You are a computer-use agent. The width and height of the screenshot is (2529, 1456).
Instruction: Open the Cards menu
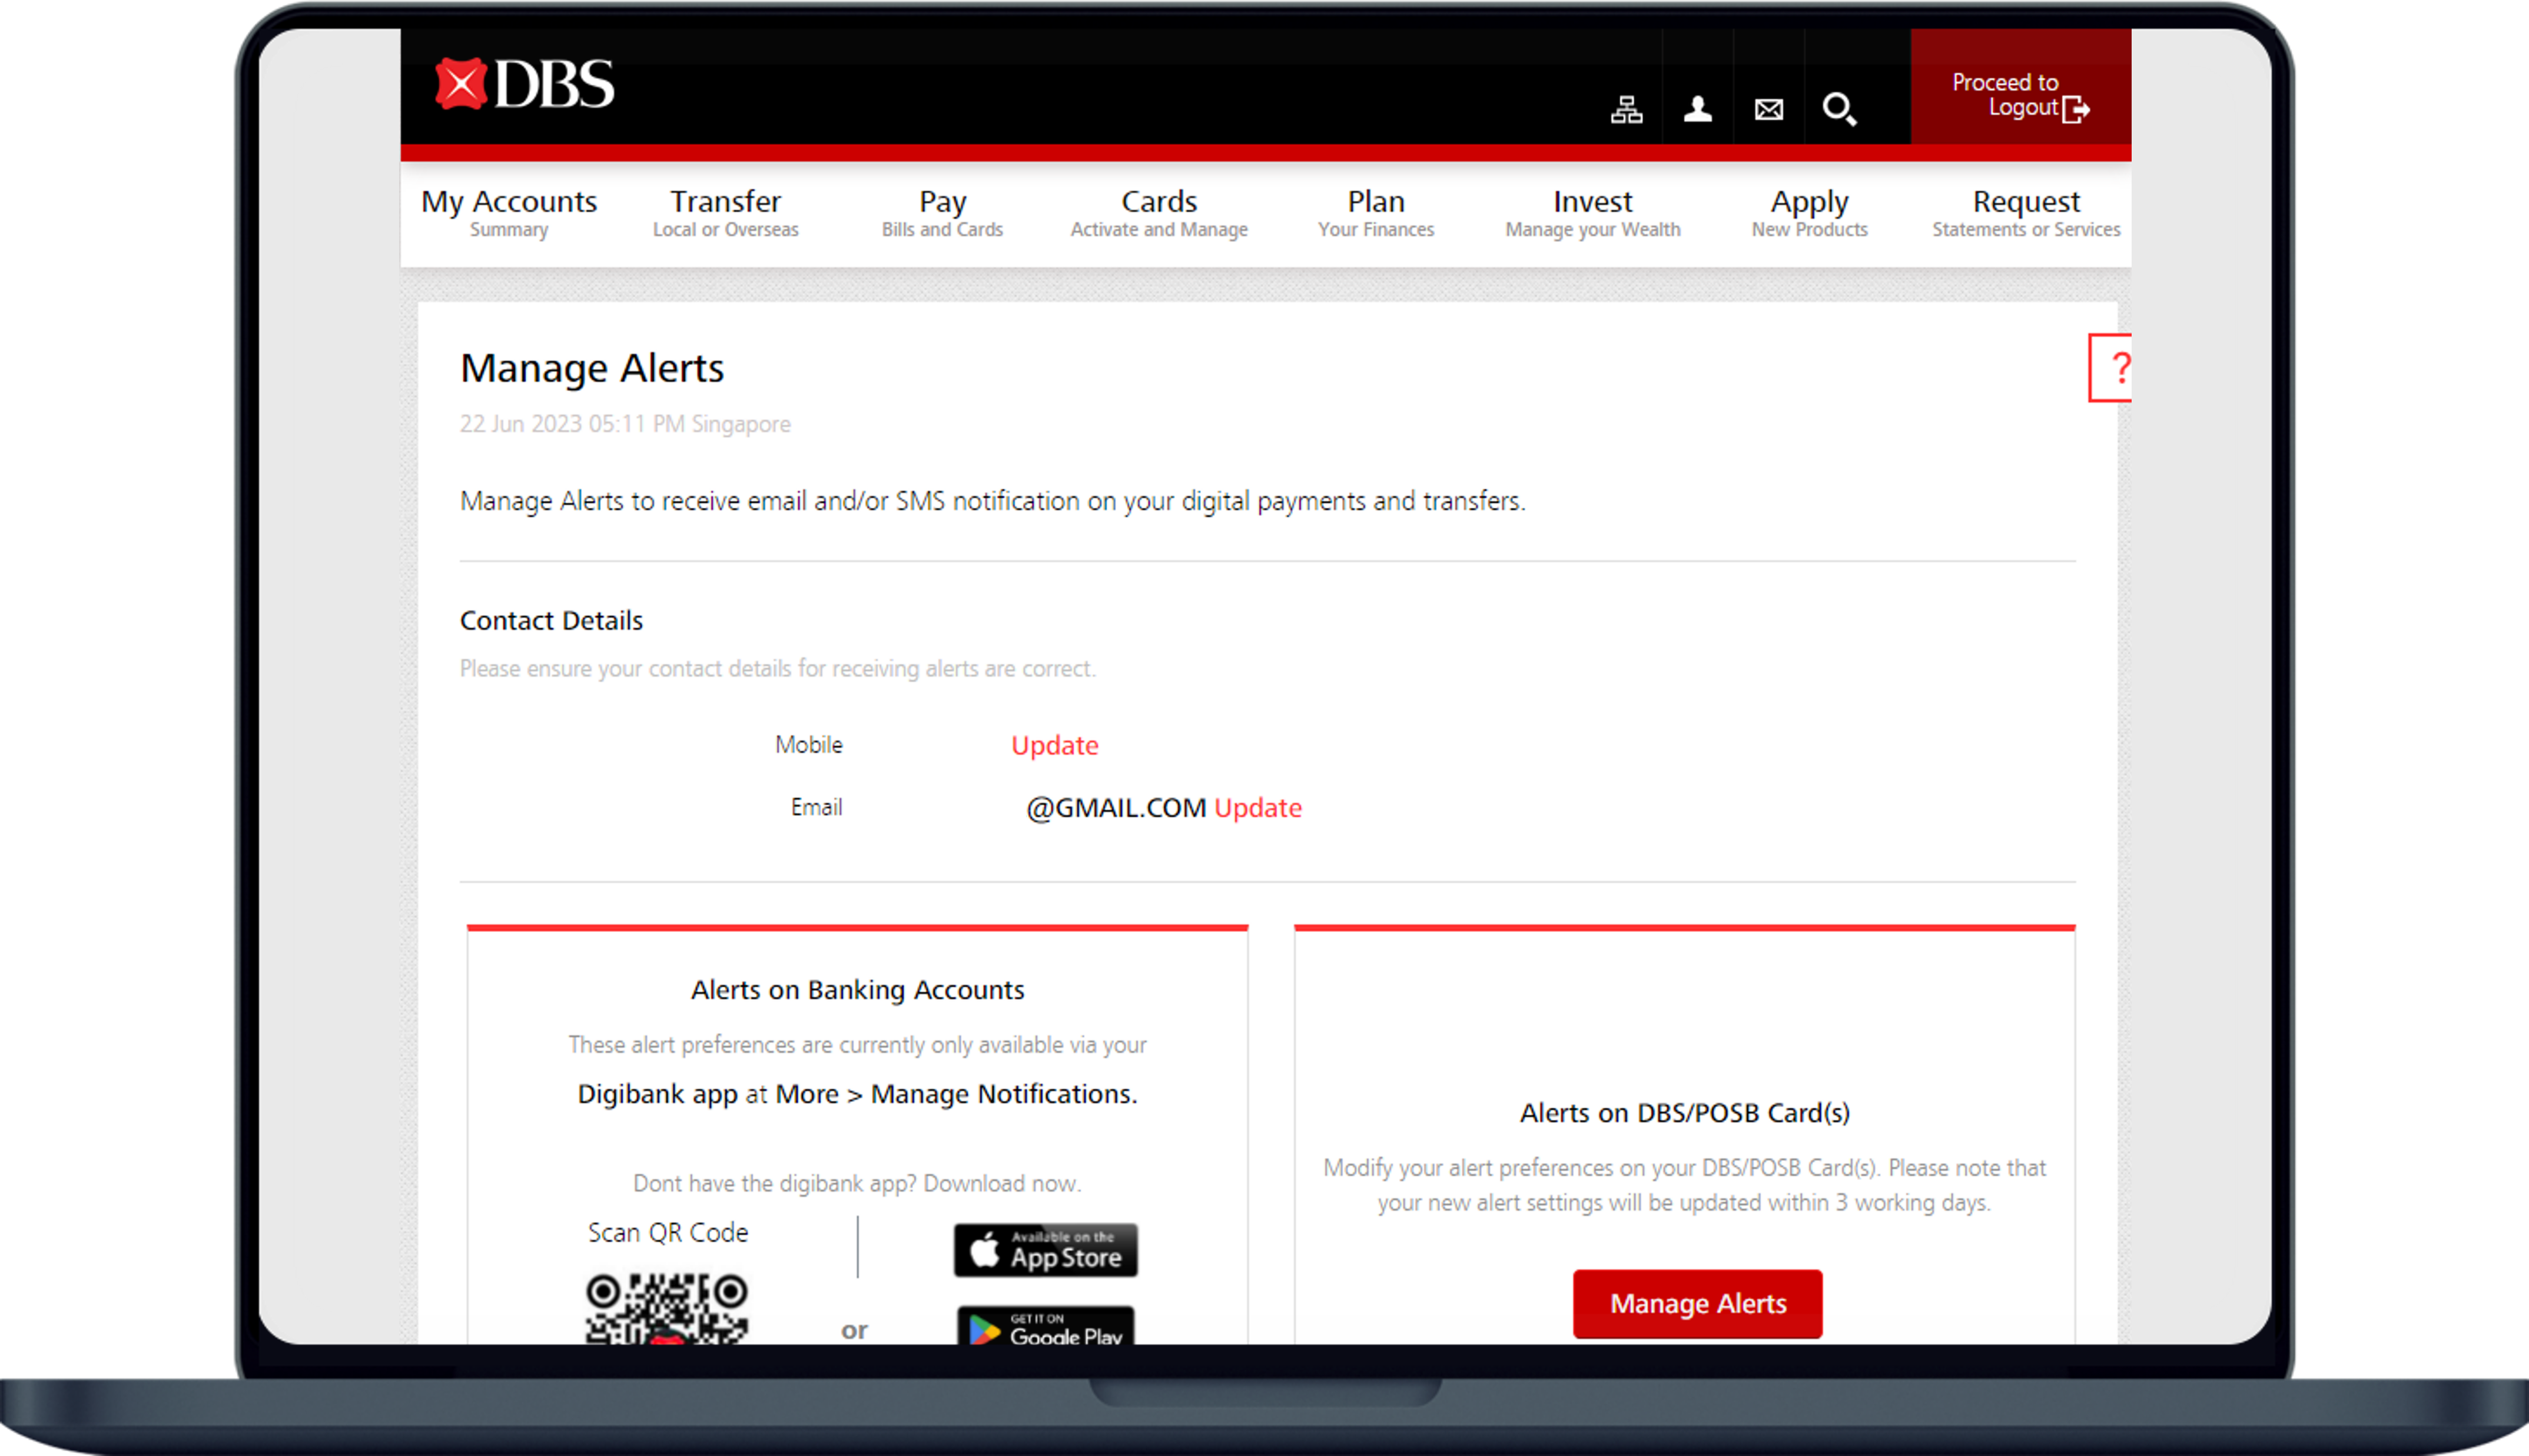coord(1159,213)
